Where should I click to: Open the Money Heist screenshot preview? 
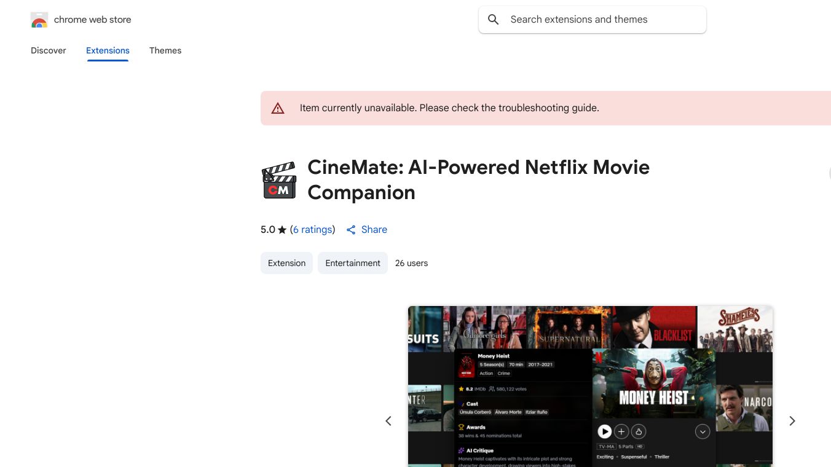[590, 387]
